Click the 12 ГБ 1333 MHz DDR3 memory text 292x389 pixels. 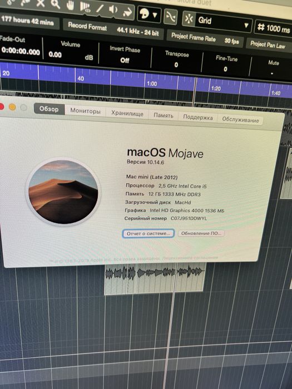[x=174, y=194]
